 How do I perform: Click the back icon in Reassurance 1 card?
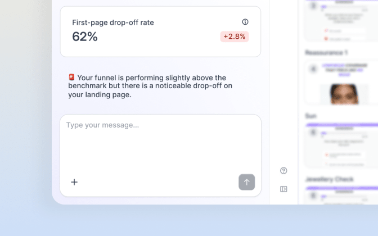[x=313, y=69]
